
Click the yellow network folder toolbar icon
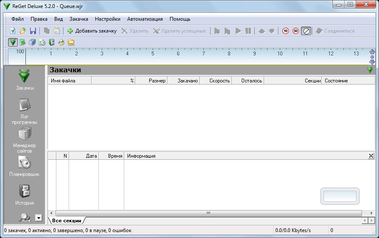[71, 42]
